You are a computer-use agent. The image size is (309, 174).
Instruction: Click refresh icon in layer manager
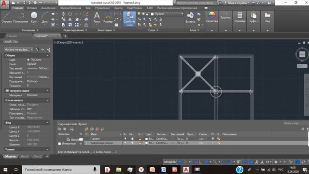click(x=303, y=129)
